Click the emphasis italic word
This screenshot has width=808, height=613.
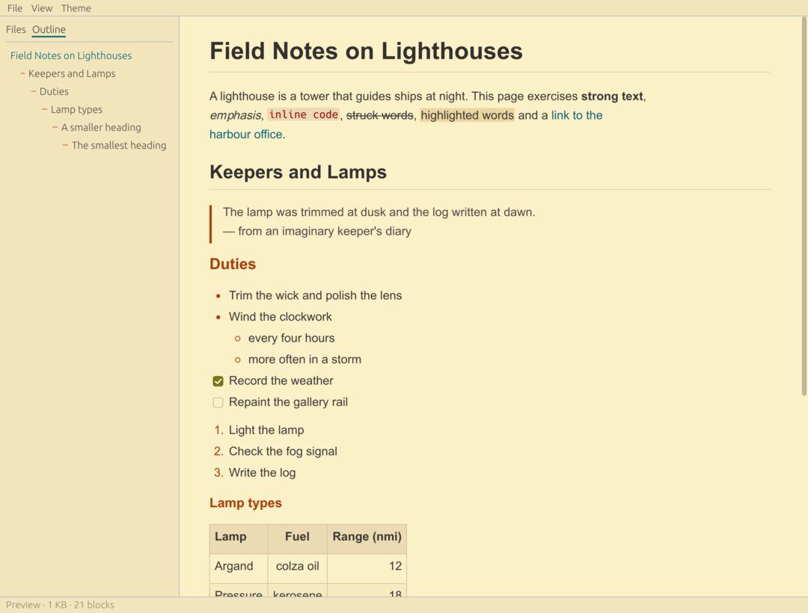[x=235, y=115]
